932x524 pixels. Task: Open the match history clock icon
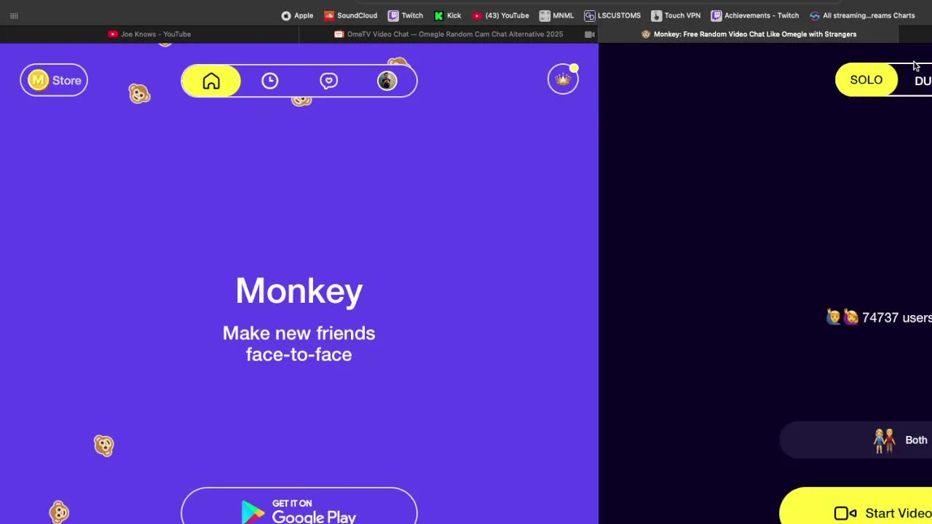point(270,81)
